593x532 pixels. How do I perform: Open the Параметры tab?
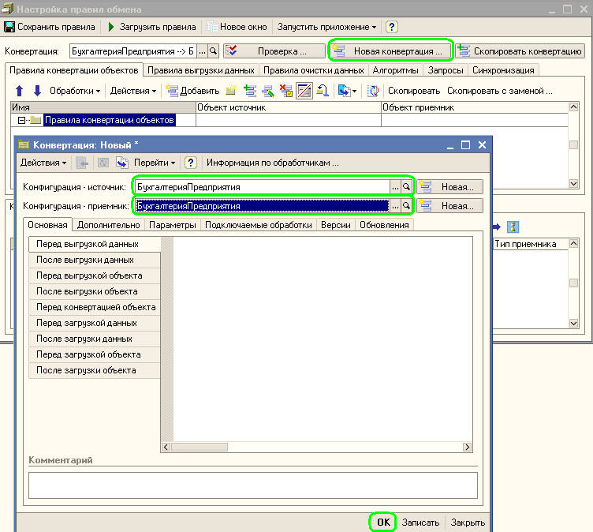point(173,225)
